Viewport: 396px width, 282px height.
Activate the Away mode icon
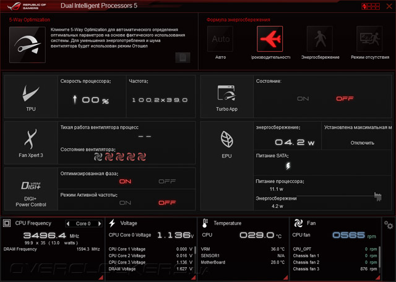(369, 39)
